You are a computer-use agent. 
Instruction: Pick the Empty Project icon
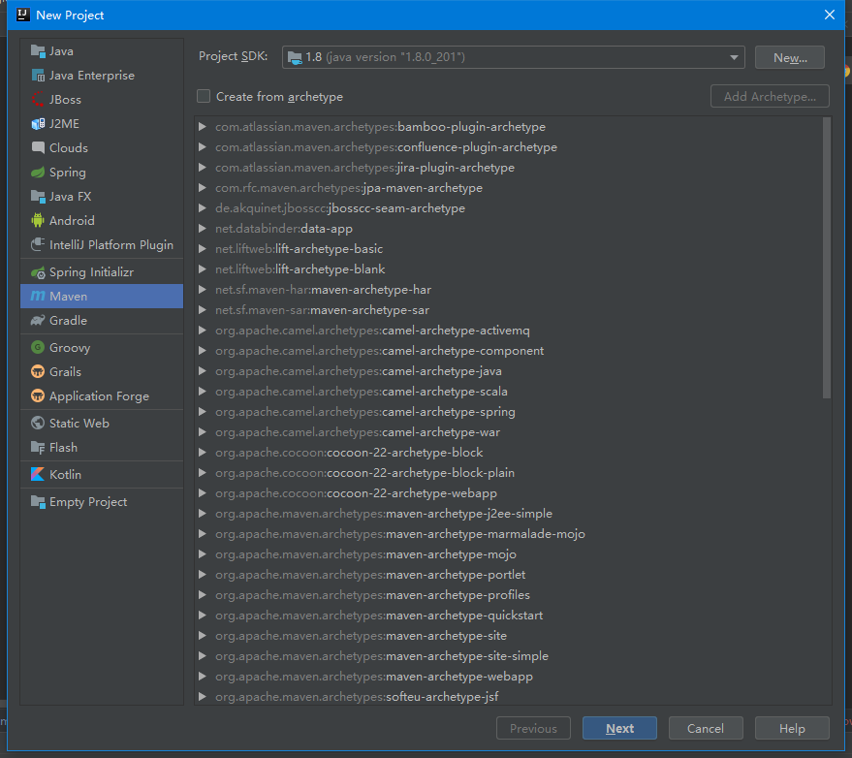pyautogui.click(x=38, y=501)
